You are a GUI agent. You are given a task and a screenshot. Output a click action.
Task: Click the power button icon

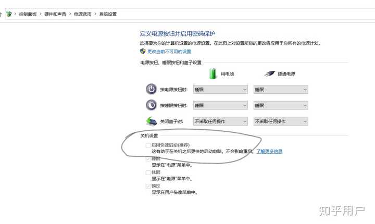[152, 89]
